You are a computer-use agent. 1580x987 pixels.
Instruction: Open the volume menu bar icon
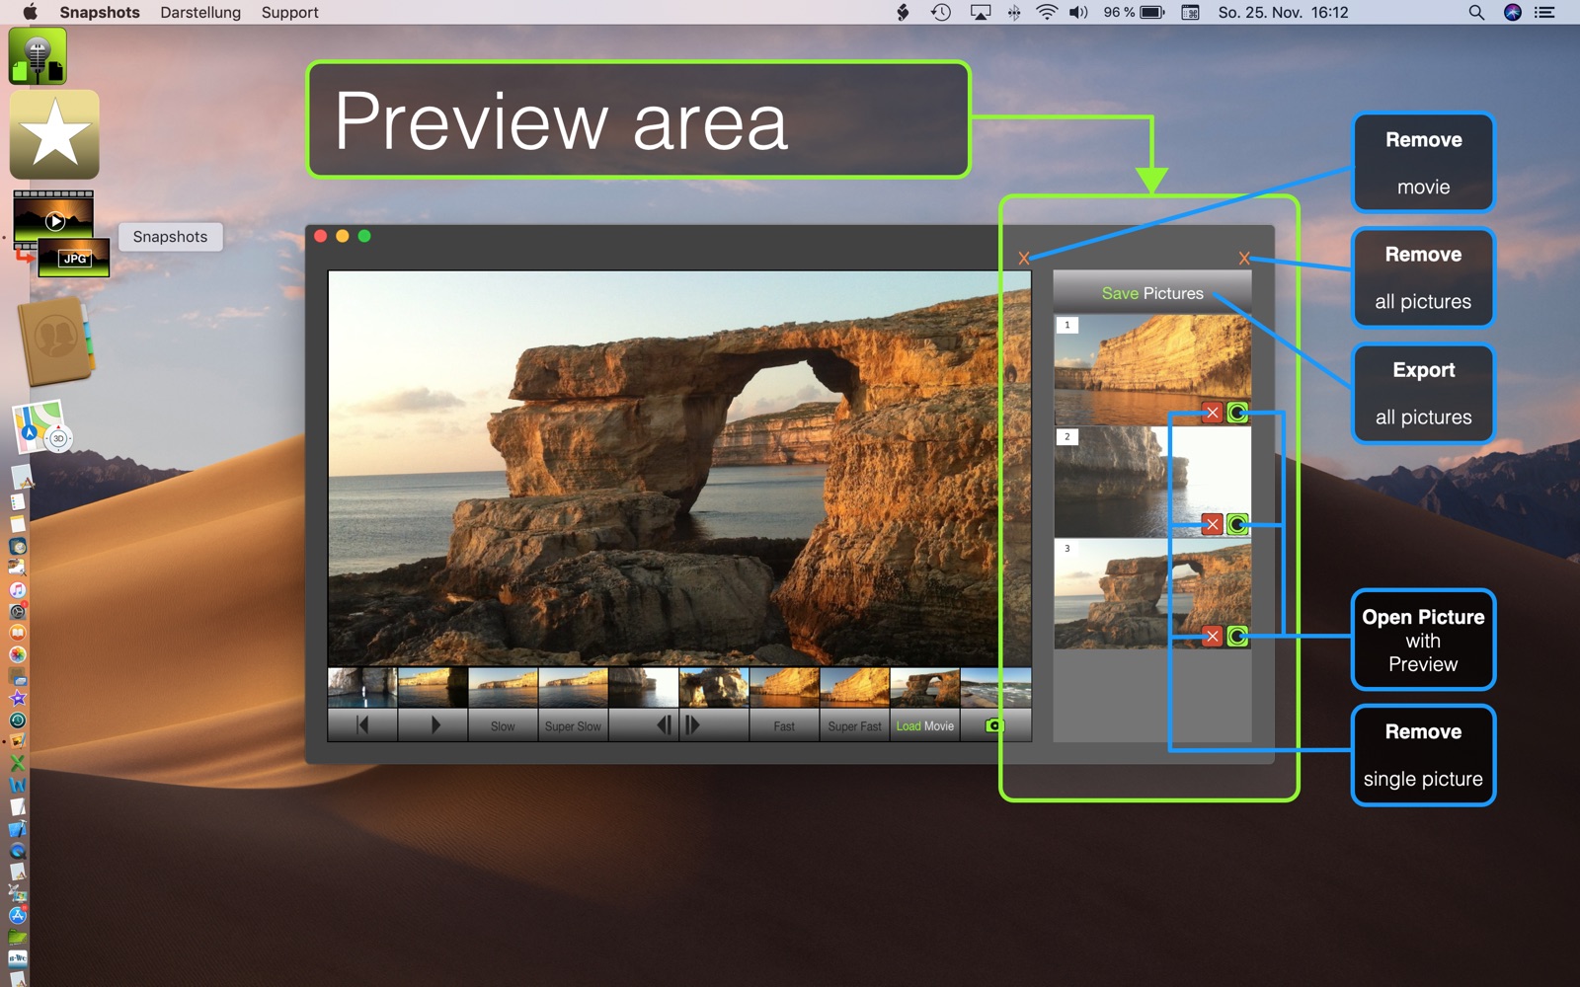click(x=1078, y=12)
